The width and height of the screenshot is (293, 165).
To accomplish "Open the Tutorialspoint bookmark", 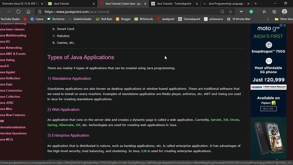I will coord(189,19).
